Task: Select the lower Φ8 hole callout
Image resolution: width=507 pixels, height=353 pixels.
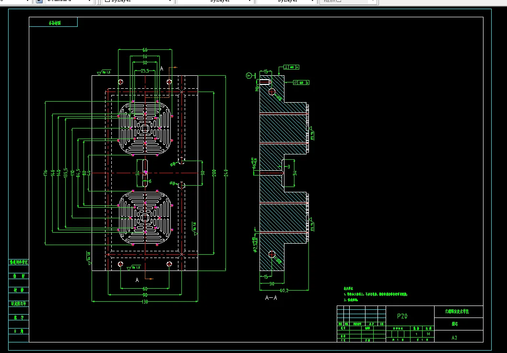Action: click(173, 183)
